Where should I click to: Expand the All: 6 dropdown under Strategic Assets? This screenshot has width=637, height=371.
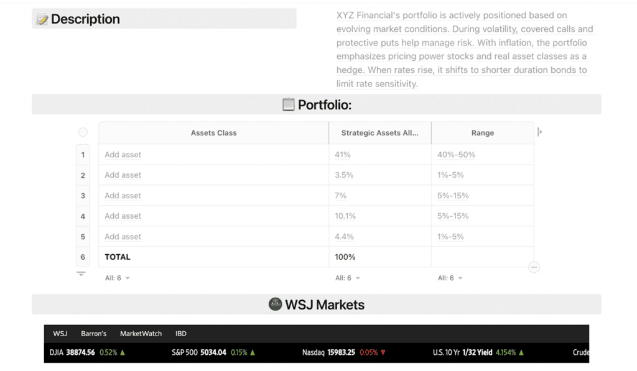347,278
